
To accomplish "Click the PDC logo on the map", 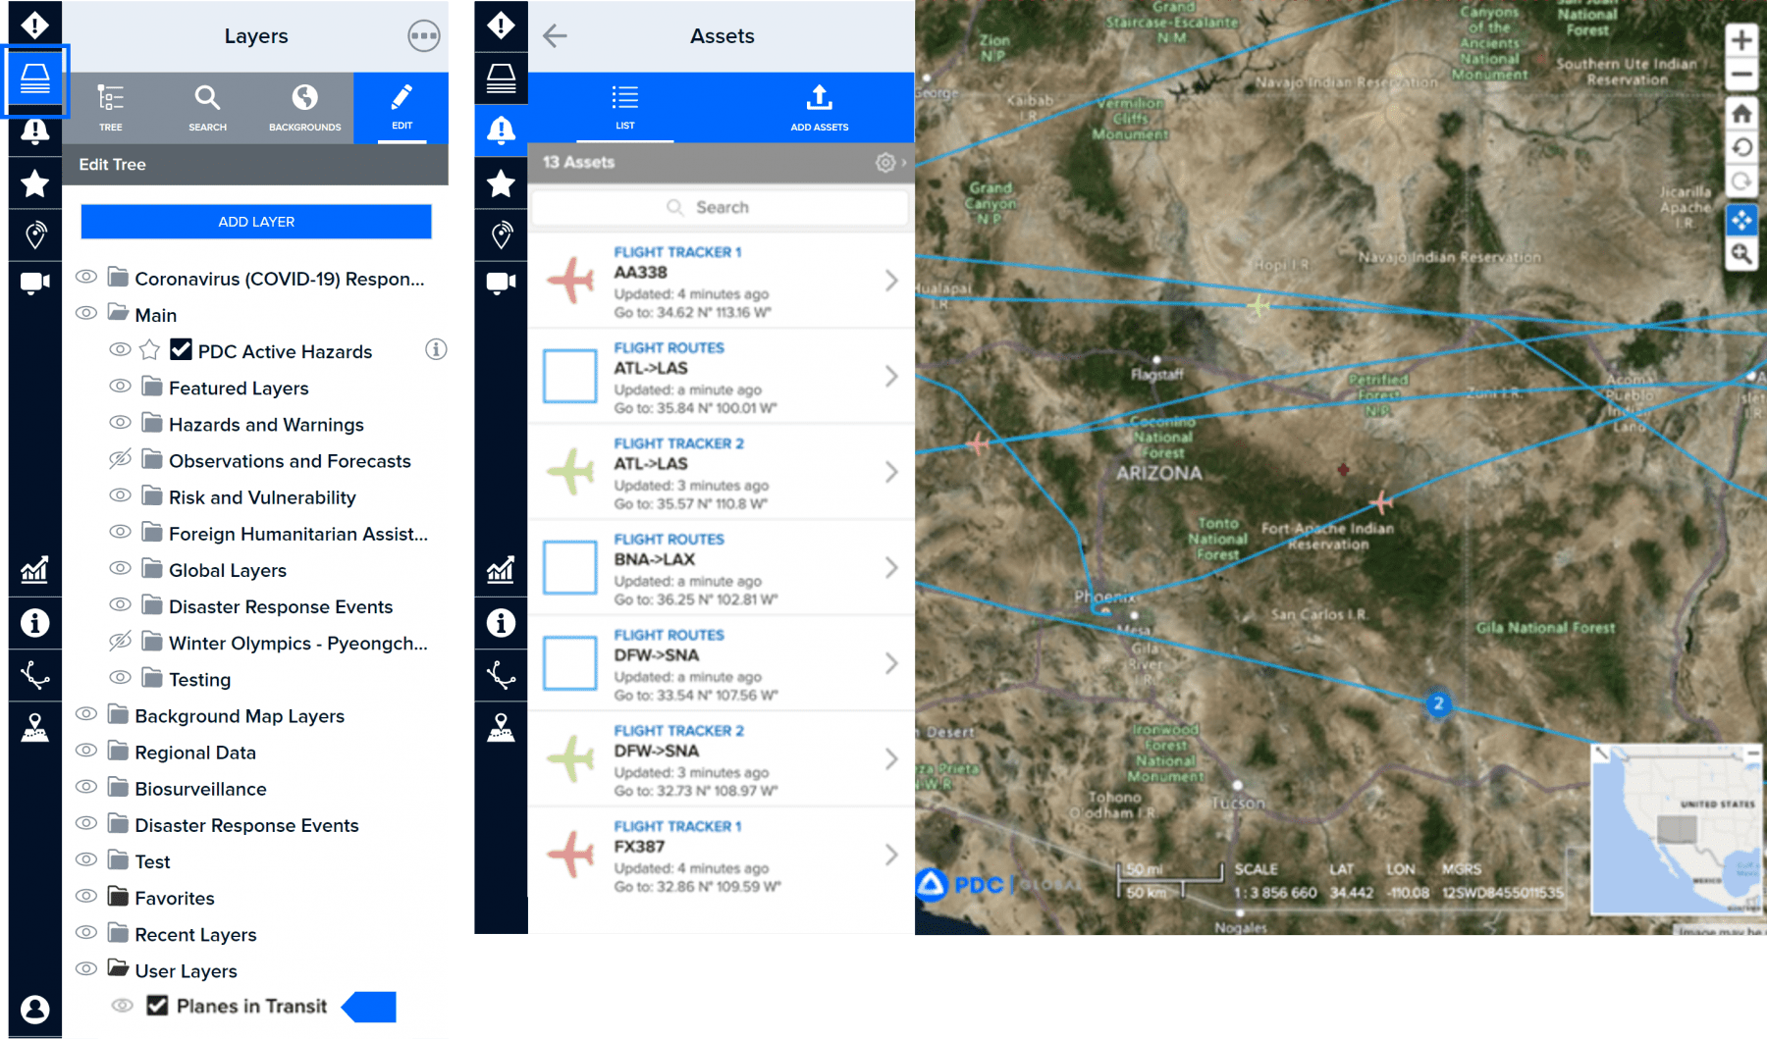I will (x=958, y=884).
